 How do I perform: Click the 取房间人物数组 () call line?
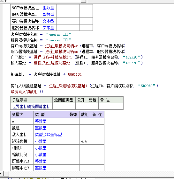[x=27, y=92]
